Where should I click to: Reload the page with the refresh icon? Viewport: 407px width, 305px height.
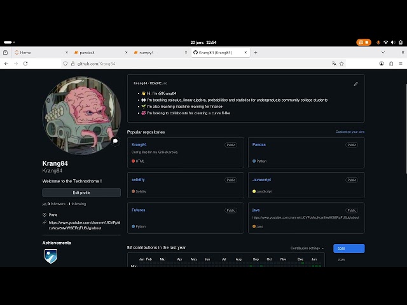25,64
